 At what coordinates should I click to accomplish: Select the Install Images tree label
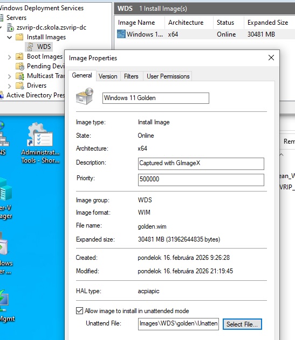coord(46,37)
